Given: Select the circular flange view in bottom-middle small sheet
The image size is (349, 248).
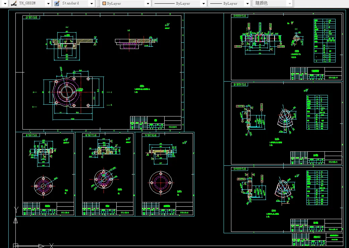Looking at the screenshot, I should (x=103, y=179).
